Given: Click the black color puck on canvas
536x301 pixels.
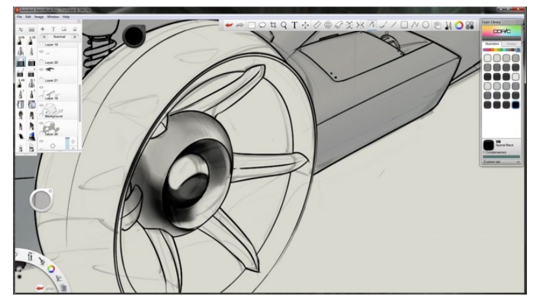Looking at the screenshot, I should coord(134,36).
